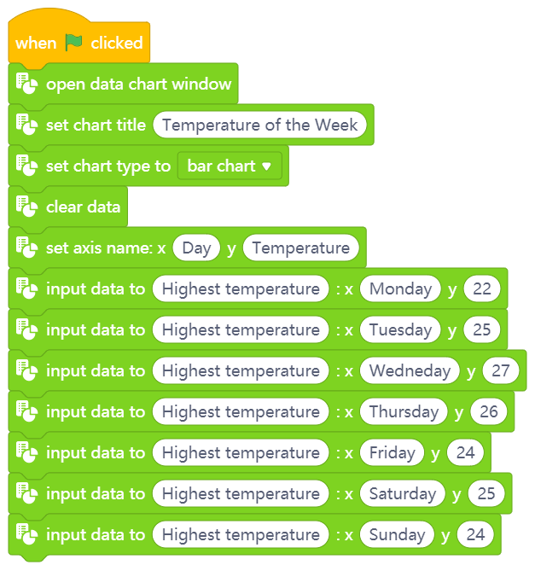Screen dimensions: 535x571
Task: Select the x axis name field Day
Action: (196, 248)
